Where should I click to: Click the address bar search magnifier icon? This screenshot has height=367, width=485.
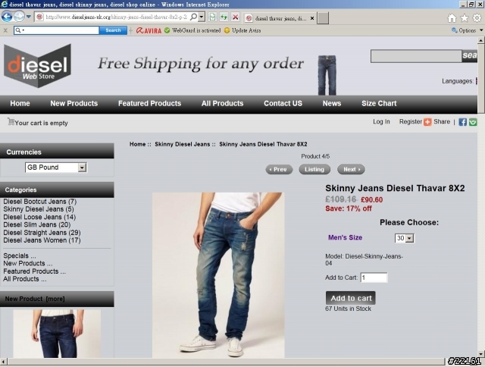pyautogui.click(x=193, y=17)
